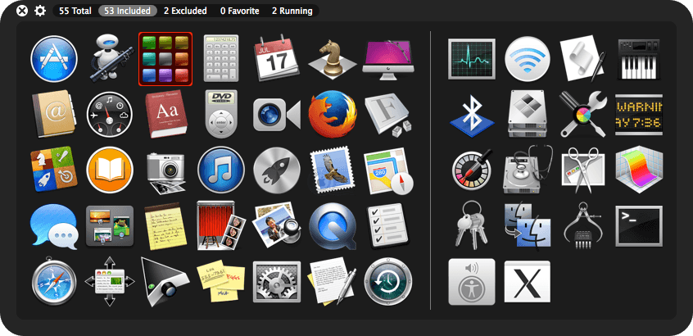Open the Calculator app
The width and height of the screenshot is (693, 336).
point(221,58)
